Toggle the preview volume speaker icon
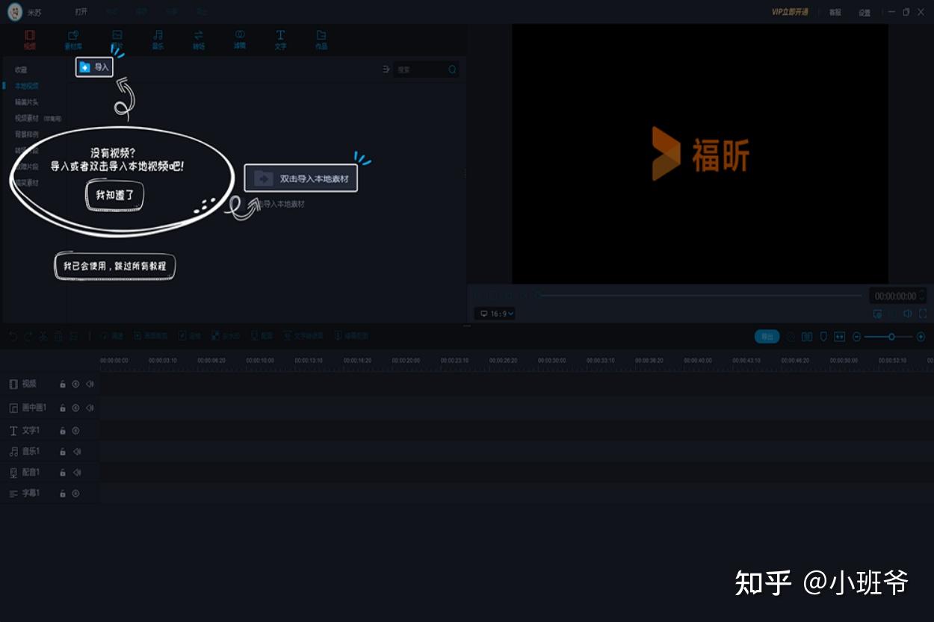 tap(907, 314)
